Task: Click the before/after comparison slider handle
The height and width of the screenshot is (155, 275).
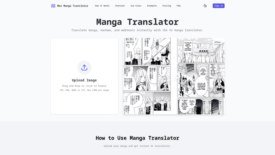Action: pos(177,76)
